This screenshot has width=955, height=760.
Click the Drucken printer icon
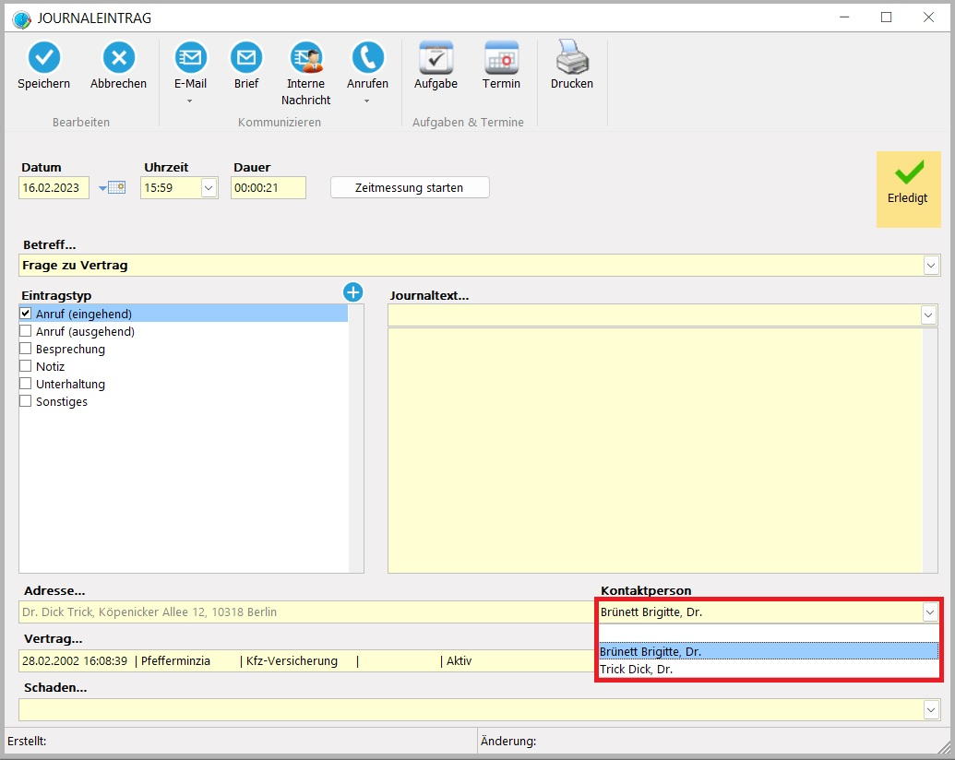point(572,58)
